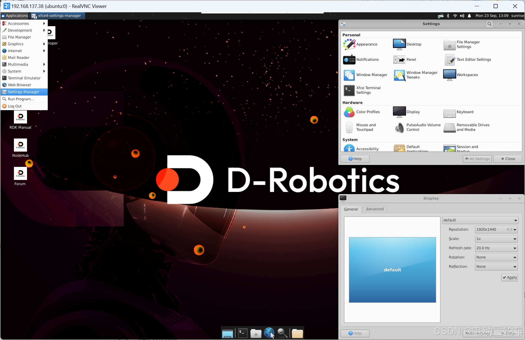This screenshot has height=340, width=525.
Task: Open the Rotation dropdown
Action: (x=496, y=257)
